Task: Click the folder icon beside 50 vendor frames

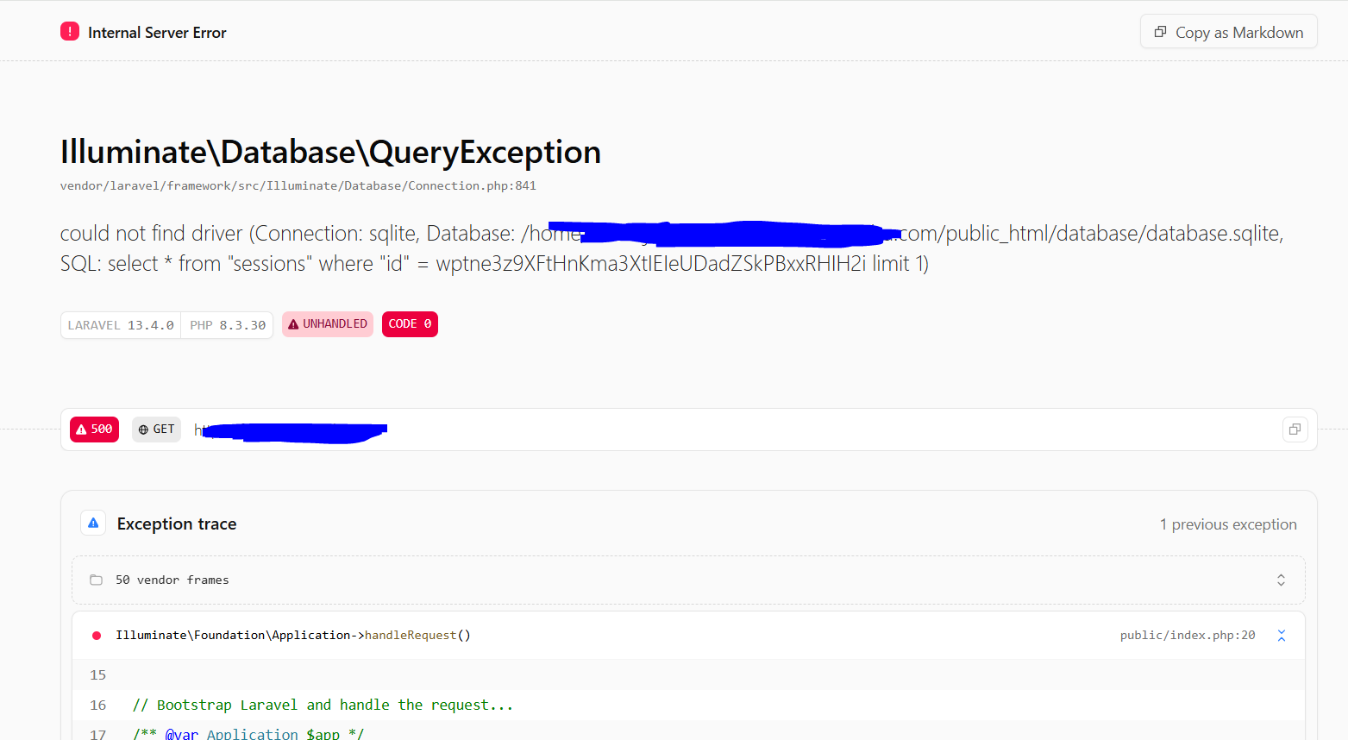Action: pos(97,580)
